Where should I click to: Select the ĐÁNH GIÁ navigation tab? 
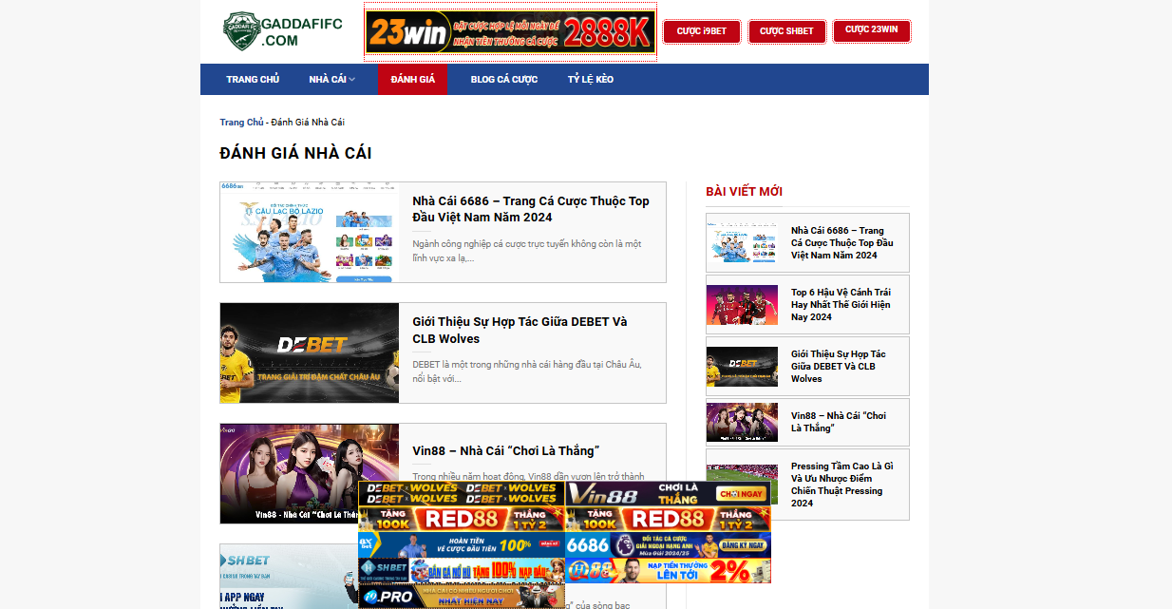(x=413, y=79)
